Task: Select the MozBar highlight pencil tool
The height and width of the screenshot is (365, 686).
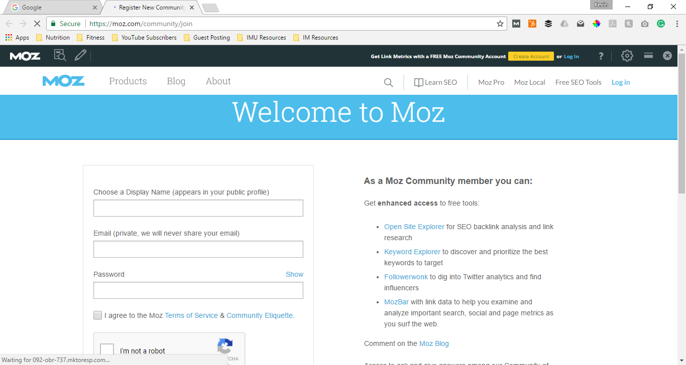Action: coord(80,56)
